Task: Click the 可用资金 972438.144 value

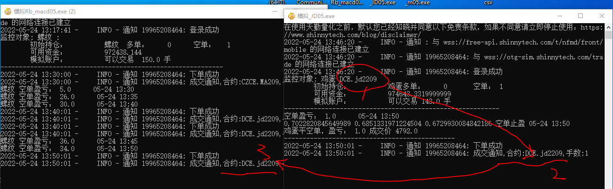Action: pos(123,52)
